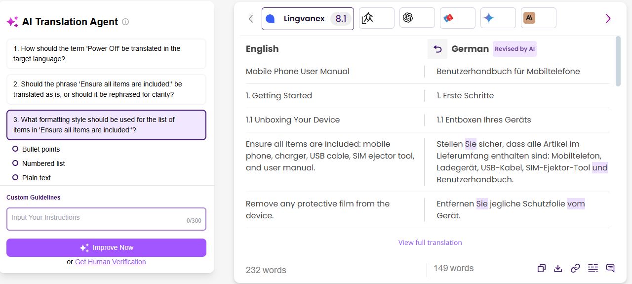
Task: Select the Bullet points radio option
Action: 15,149
